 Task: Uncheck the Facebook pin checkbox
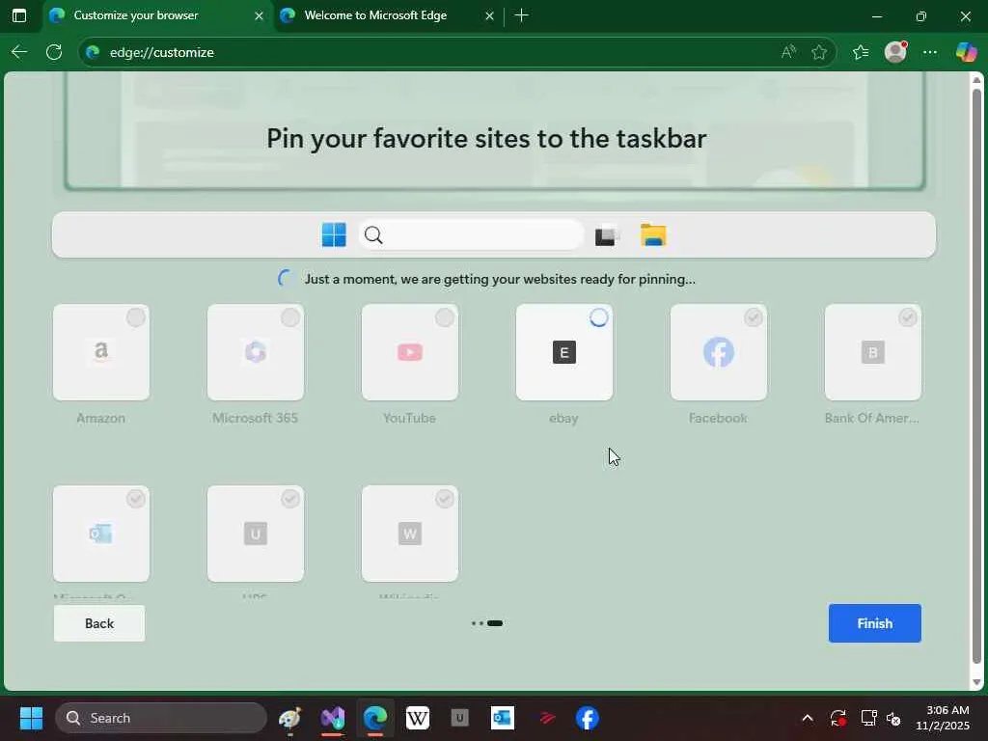click(753, 317)
